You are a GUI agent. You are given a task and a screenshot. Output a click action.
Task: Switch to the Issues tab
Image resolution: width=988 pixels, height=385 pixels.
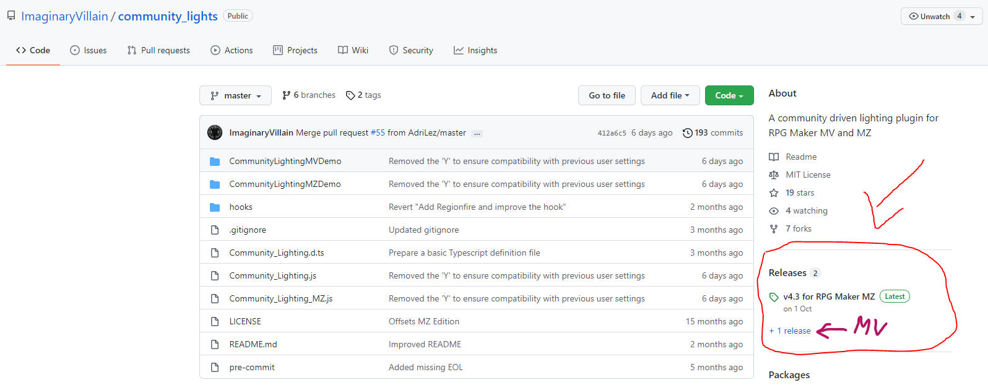89,50
